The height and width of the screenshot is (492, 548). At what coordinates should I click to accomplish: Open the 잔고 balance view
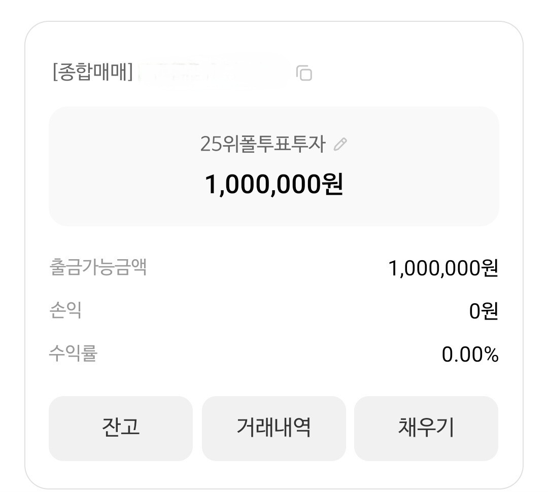[x=121, y=428]
